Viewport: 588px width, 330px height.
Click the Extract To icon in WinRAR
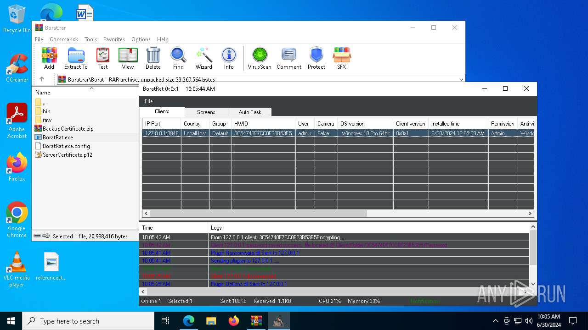(76, 58)
